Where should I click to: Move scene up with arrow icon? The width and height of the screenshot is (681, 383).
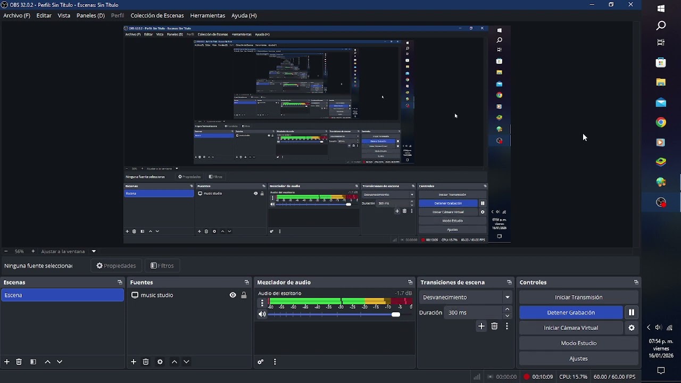pyautogui.click(x=47, y=362)
